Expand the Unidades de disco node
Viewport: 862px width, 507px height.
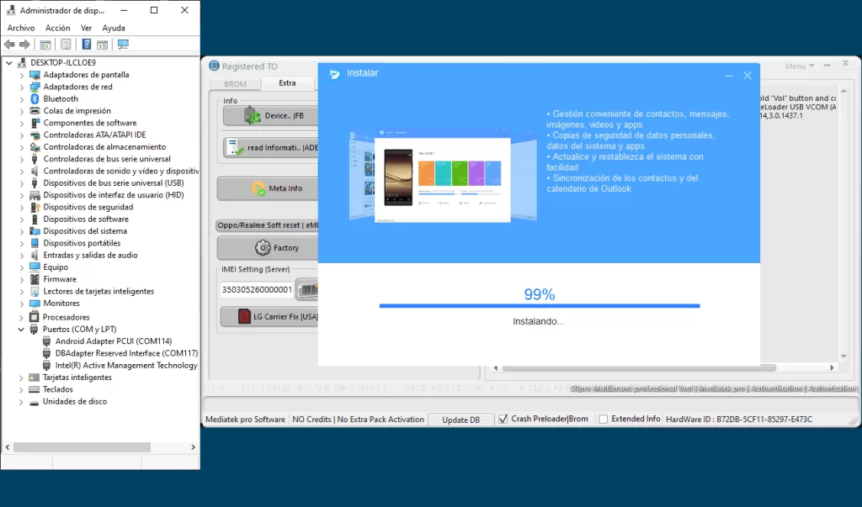pyautogui.click(x=21, y=402)
